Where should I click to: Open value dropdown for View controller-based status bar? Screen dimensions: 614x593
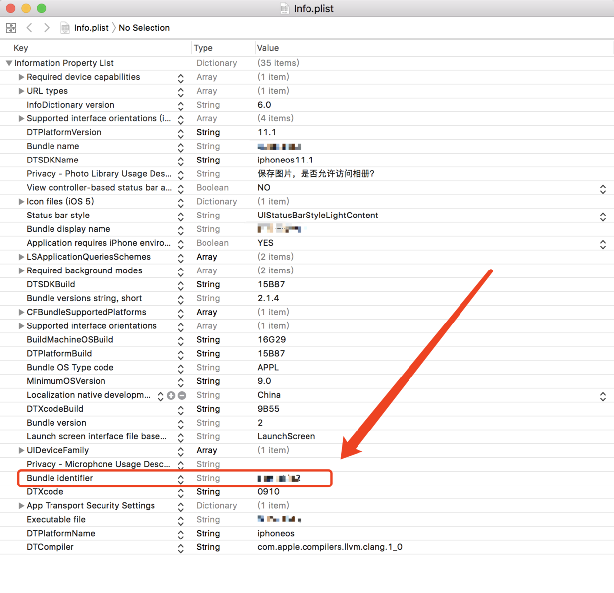tap(603, 189)
